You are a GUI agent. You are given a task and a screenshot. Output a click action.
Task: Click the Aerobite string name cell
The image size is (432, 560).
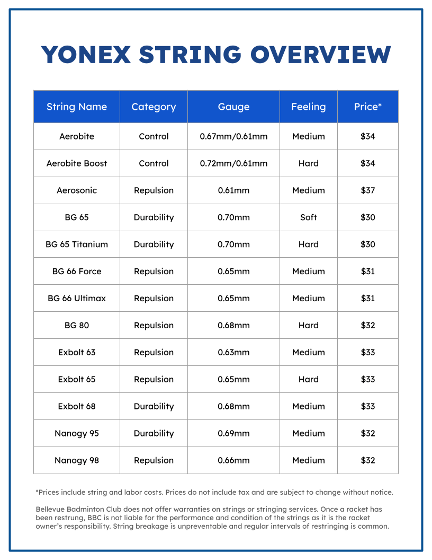point(77,136)
